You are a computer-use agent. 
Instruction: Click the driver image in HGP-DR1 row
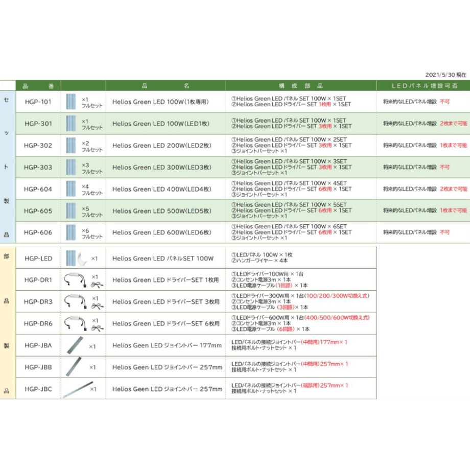75,280
